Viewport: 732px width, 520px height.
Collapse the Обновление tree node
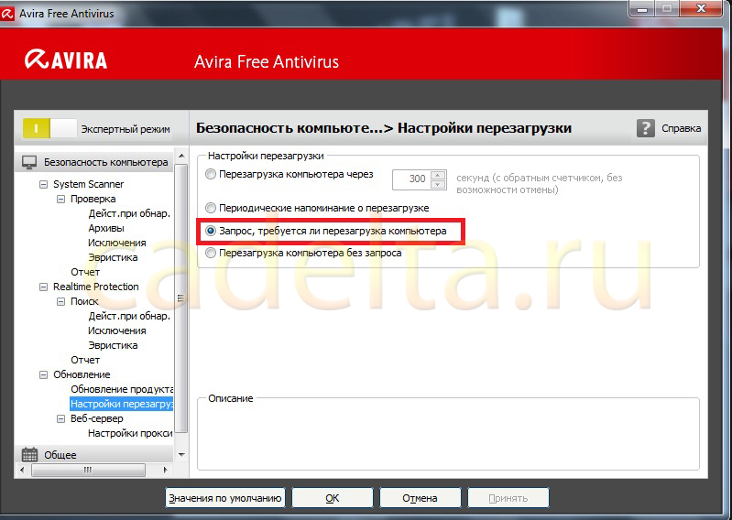point(43,374)
